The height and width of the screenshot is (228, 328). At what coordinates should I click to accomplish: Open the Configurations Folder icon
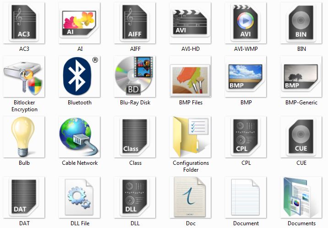(x=190, y=137)
